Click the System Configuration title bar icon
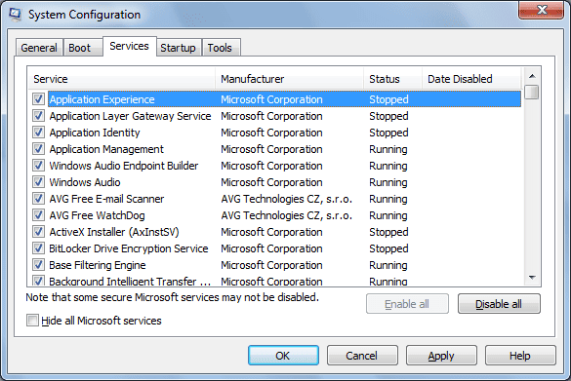 pos(16,15)
